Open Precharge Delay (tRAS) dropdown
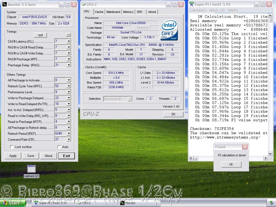Screen dimensions: 276x207 coord(69,65)
